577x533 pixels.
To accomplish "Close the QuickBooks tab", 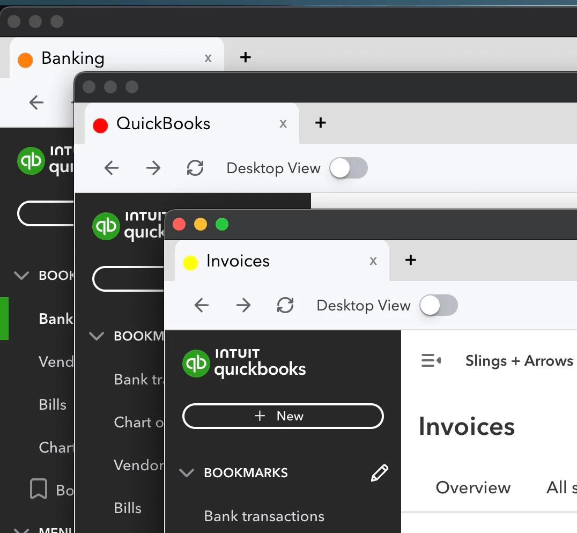I will point(283,124).
